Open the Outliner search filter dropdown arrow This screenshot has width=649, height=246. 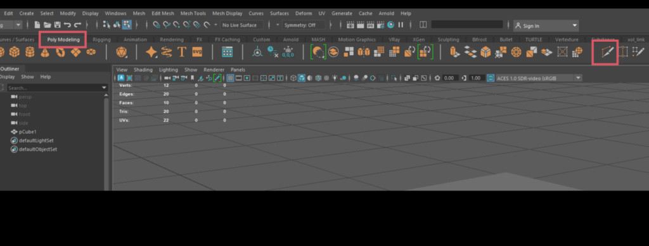click(x=105, y=87)
